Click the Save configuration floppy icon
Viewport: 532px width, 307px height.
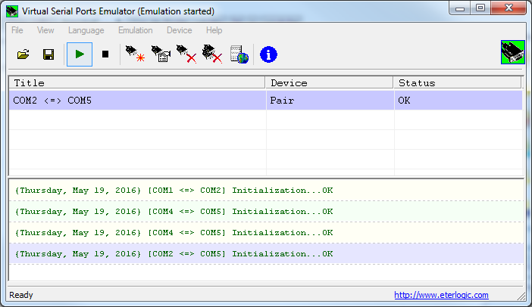[x=48, y=54]
